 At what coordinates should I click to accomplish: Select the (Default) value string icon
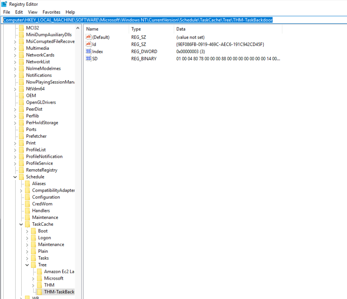point(88,37)
